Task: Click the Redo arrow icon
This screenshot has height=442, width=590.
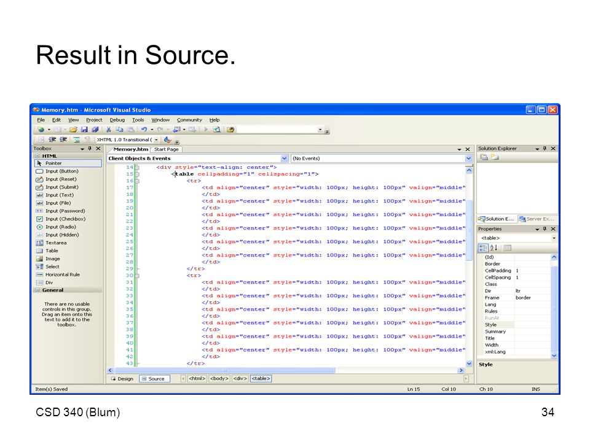Action: [160, 130]
